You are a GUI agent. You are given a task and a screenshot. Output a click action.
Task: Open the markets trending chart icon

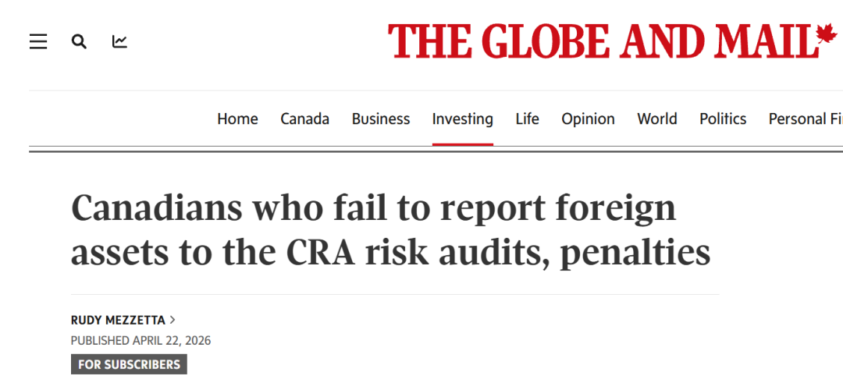point(119,41)
